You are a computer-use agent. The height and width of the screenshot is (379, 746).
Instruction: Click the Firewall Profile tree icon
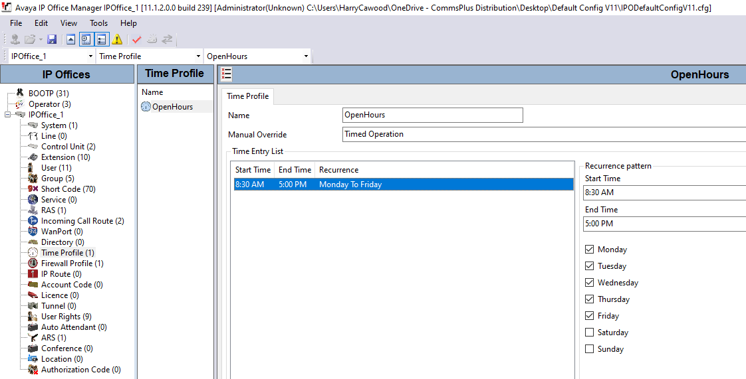pos(33,263)
